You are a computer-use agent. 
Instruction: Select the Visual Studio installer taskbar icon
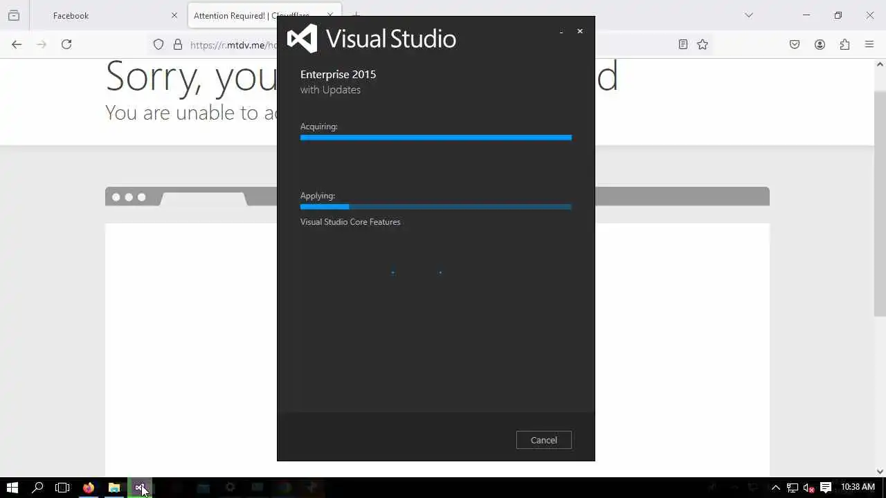[141, 488]
